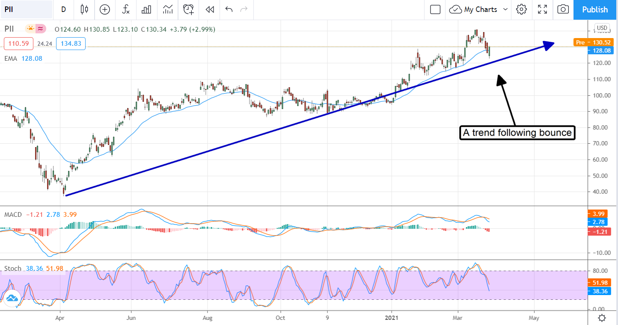Image resolution: width=618 pixels, height=325 pixels.
Task: Select the EMA indicator label
Action: tap(11, 59)
